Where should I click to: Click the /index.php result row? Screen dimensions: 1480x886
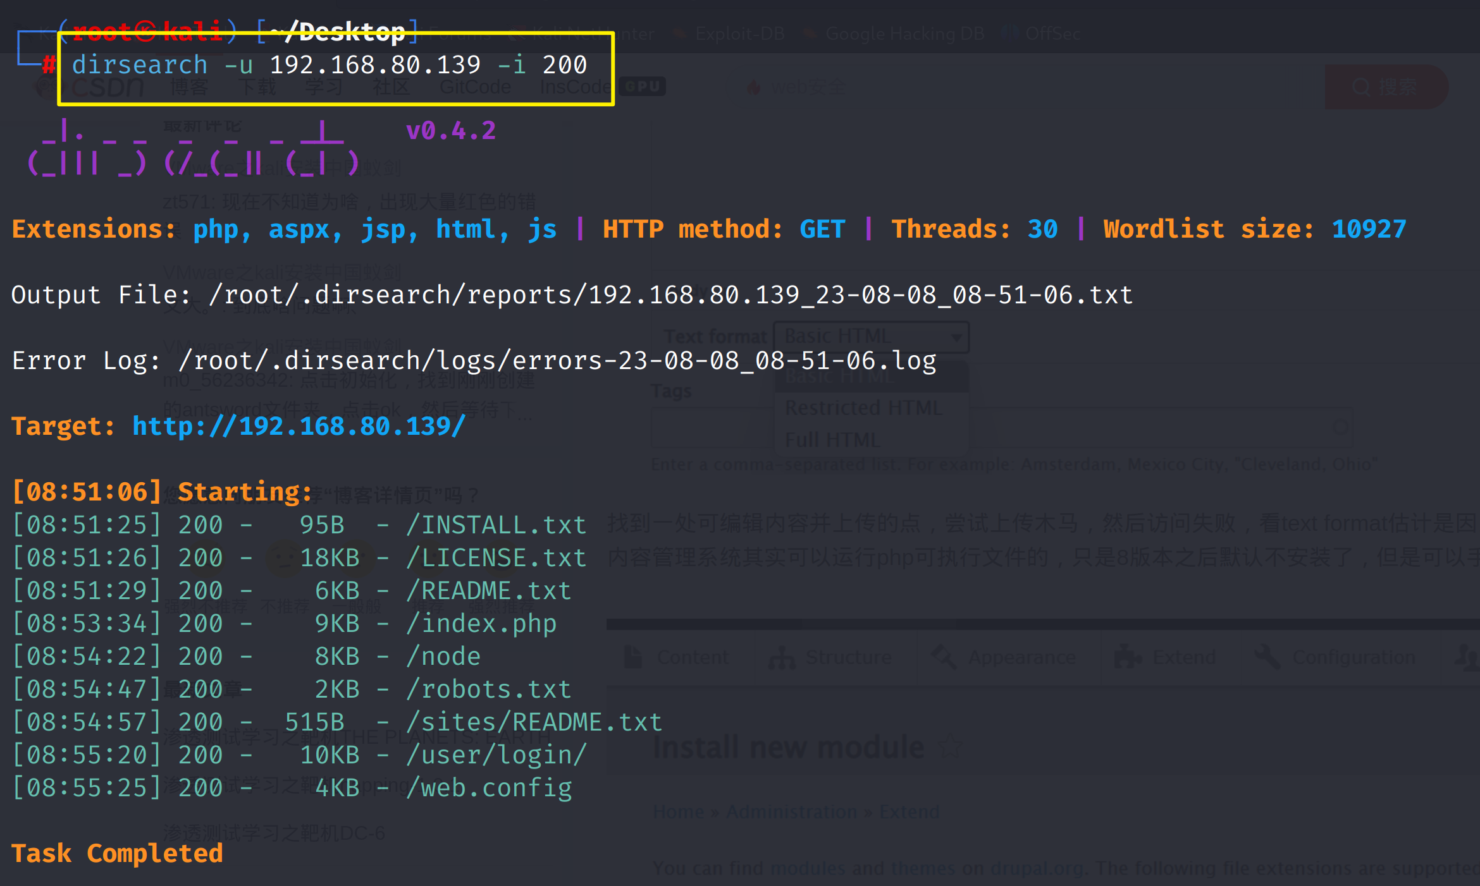[285, 624]
